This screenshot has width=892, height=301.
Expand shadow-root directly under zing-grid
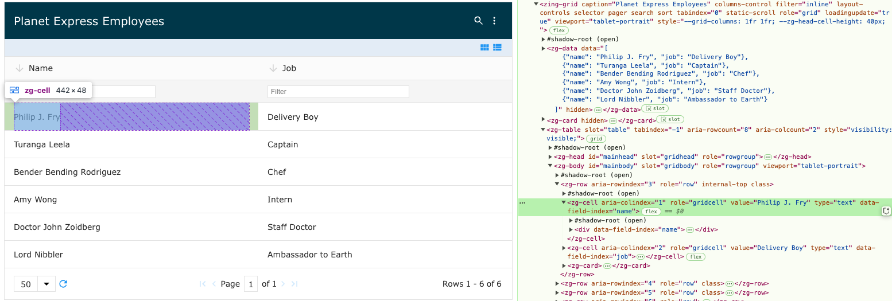(x=543, y=39)
